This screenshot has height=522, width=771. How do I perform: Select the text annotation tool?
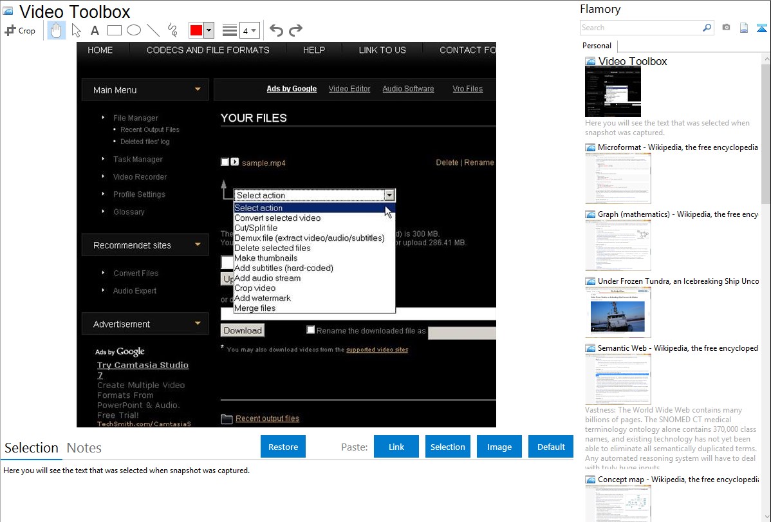(95, 30)
